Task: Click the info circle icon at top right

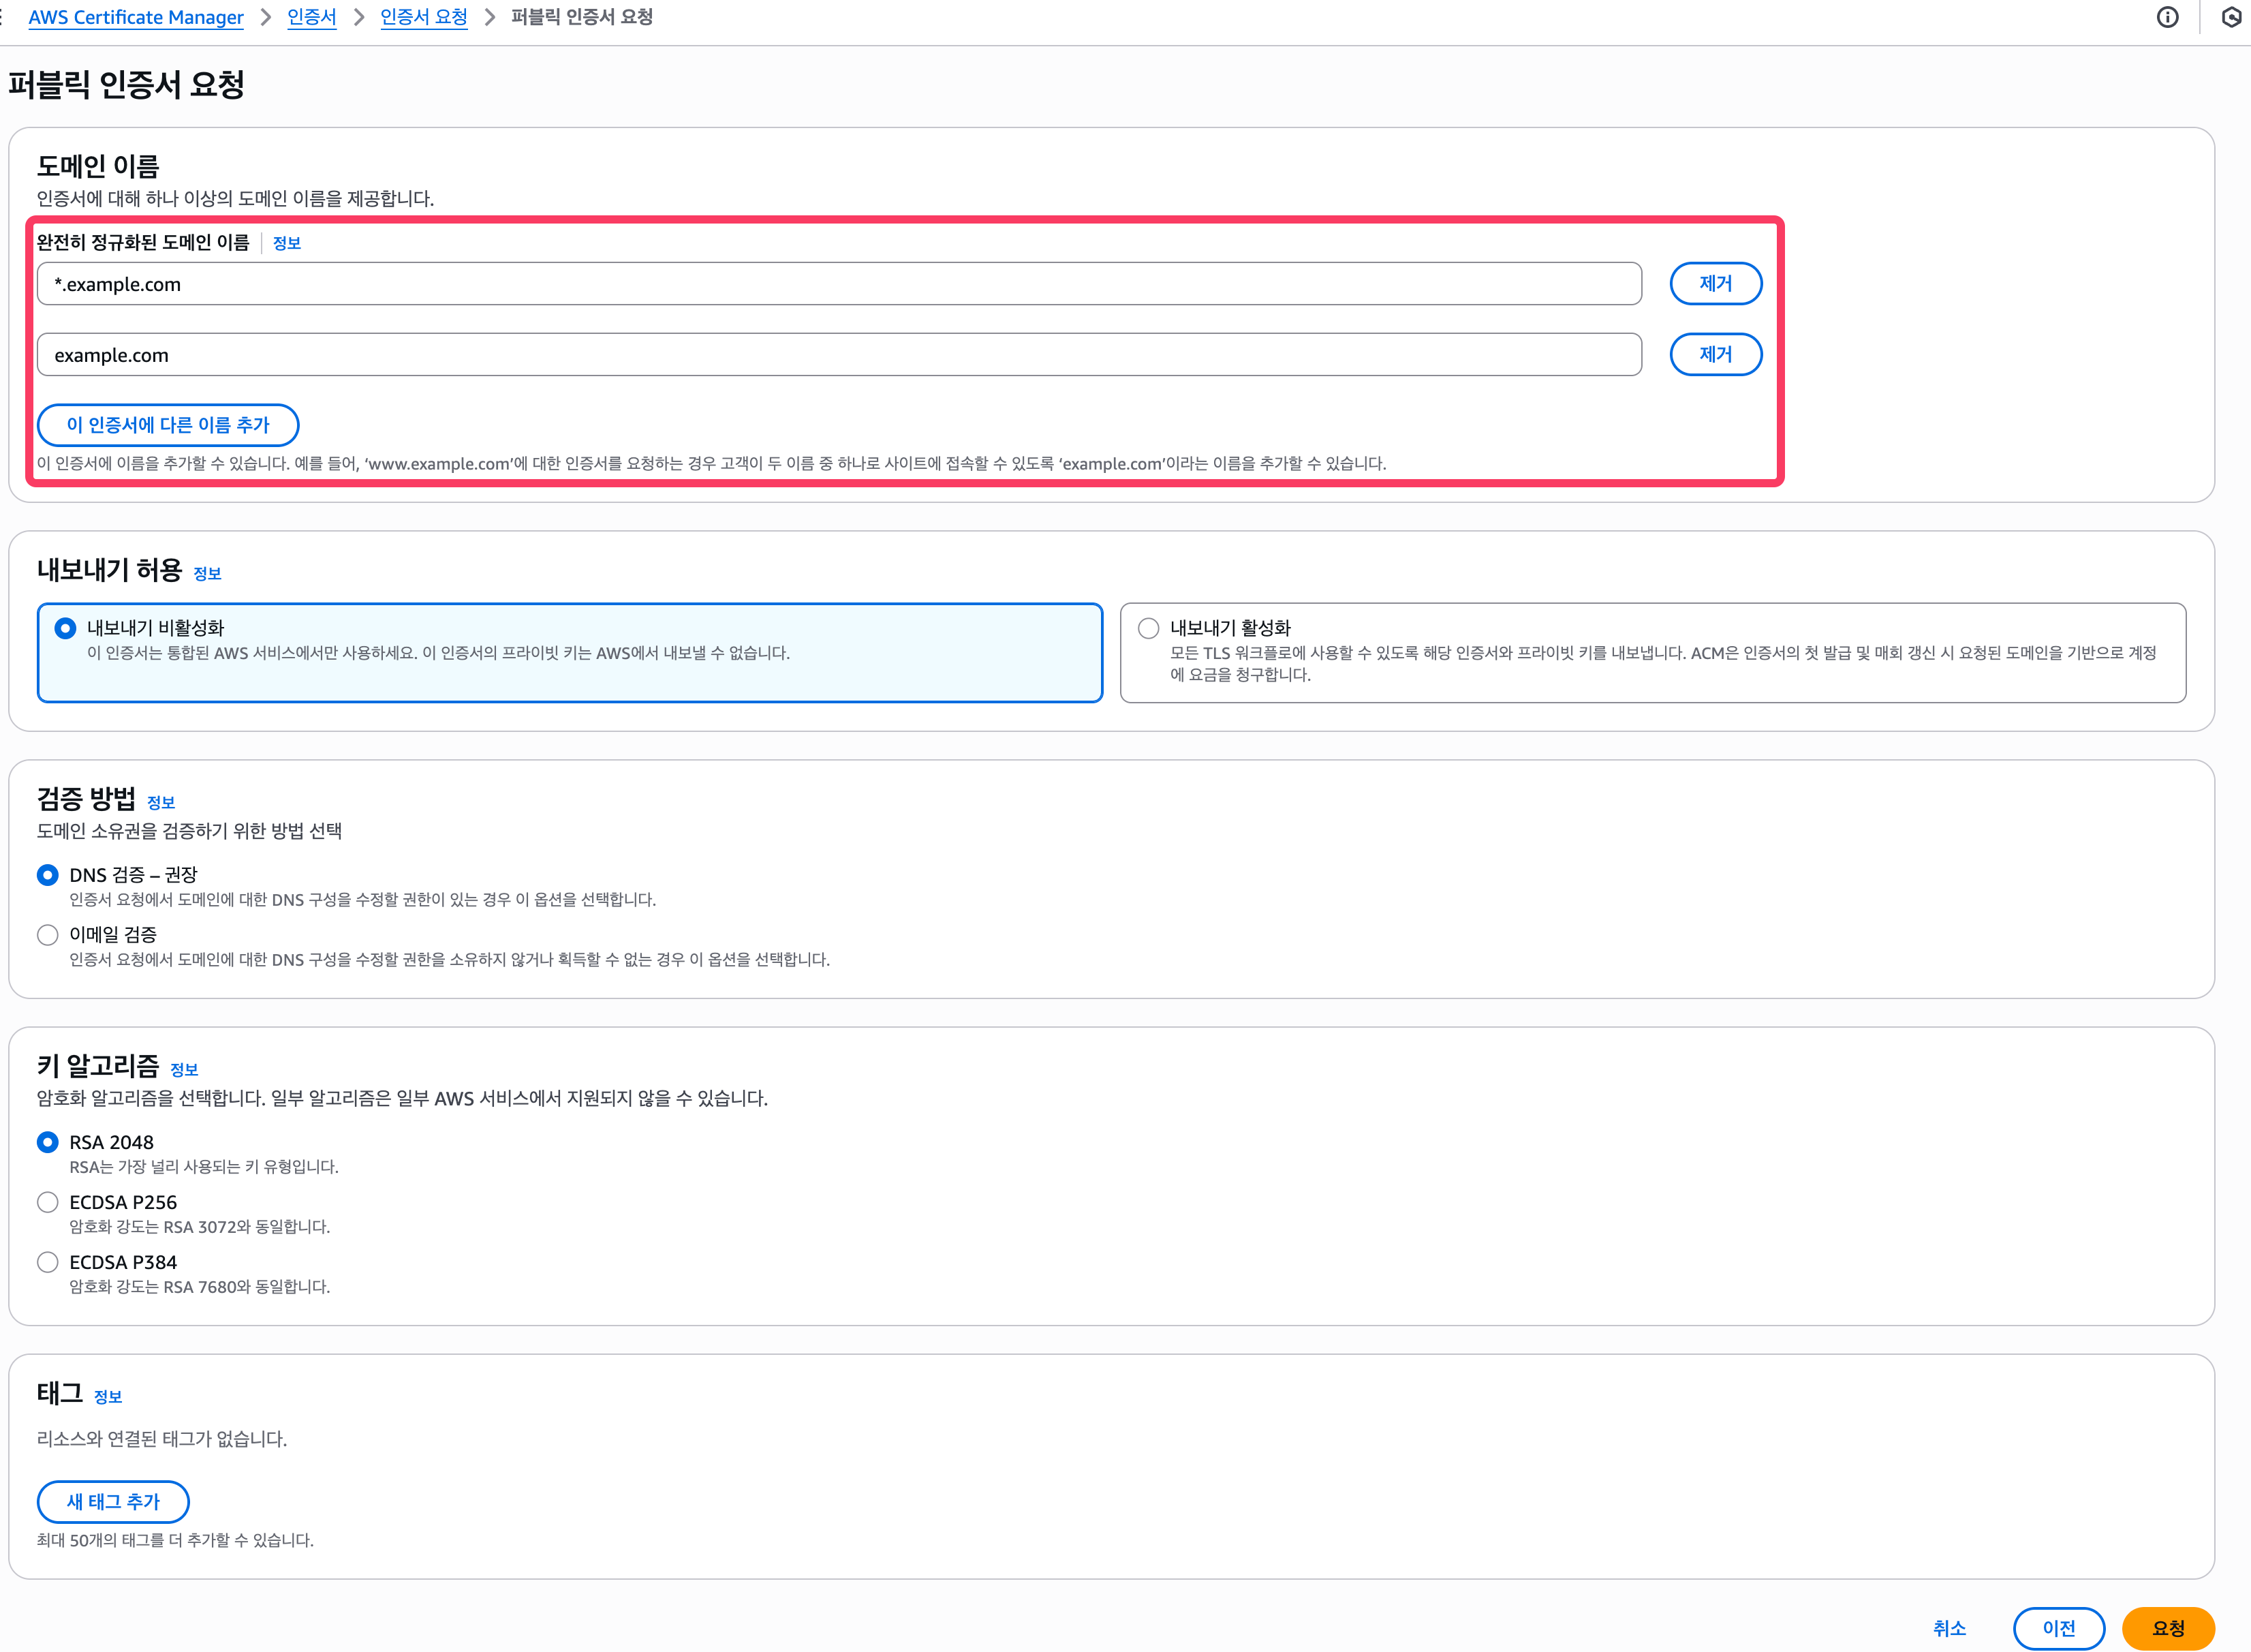Action: pyautogui.click(x=2167, y=17)
